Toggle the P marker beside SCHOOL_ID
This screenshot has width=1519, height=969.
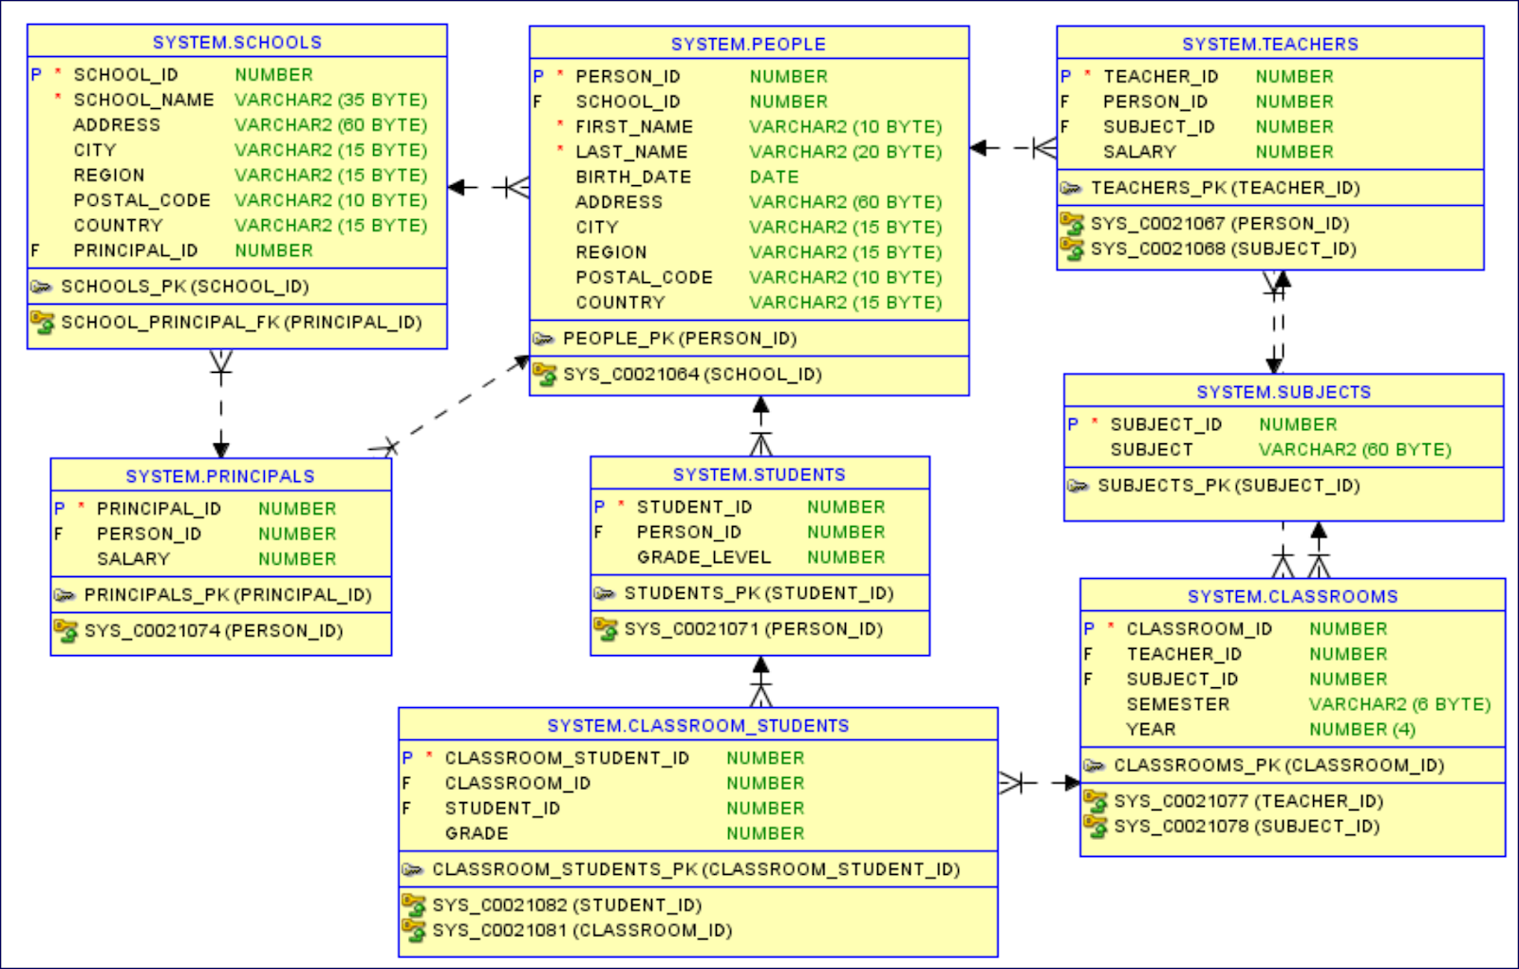37,73
